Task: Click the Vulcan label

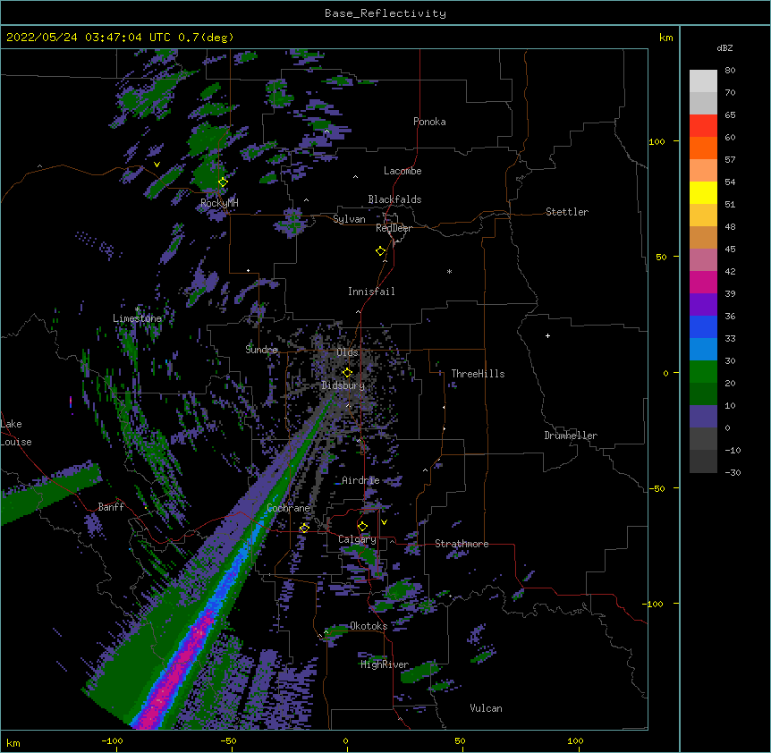Action: coord(486,708)
